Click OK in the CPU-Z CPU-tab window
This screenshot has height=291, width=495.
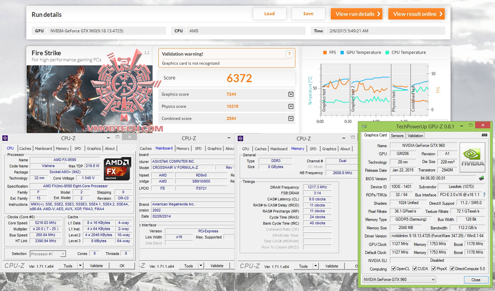point(122,266)
